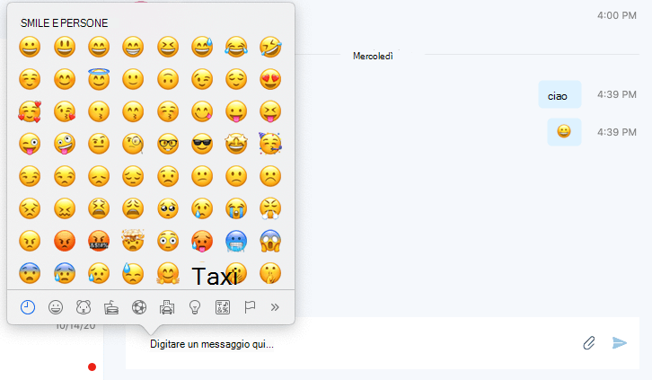Insert the winking face emoji
Viewport: 652px width, 380px height.
point(202,79)
